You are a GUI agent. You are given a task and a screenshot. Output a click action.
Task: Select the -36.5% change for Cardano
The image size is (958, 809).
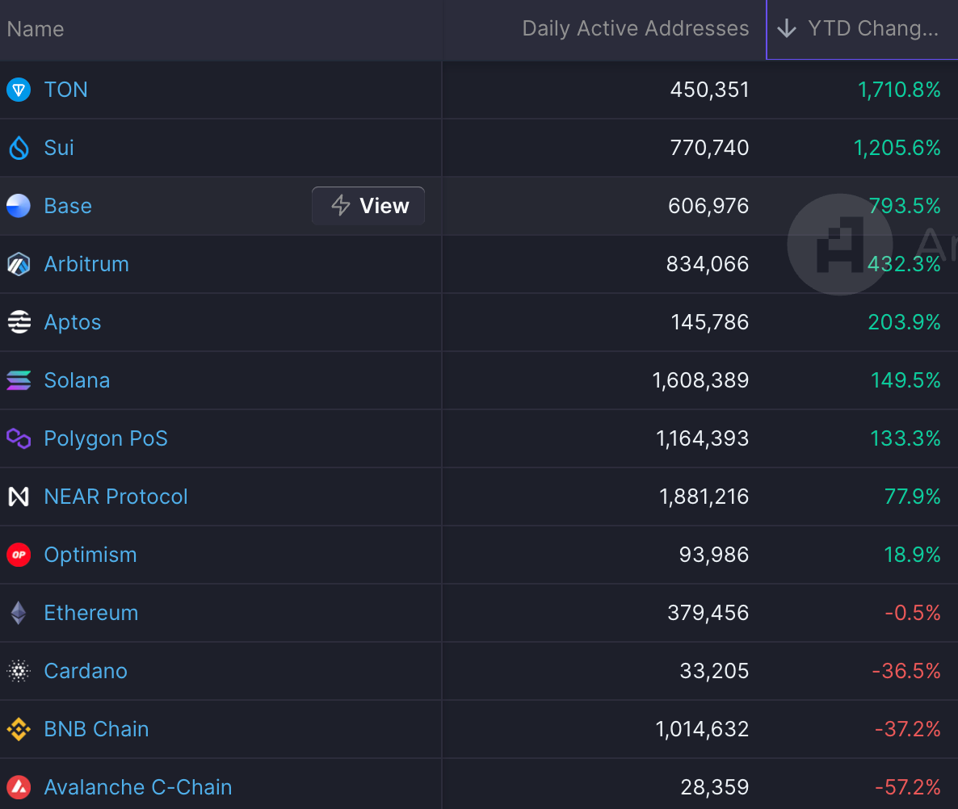[x=906, y=671]
